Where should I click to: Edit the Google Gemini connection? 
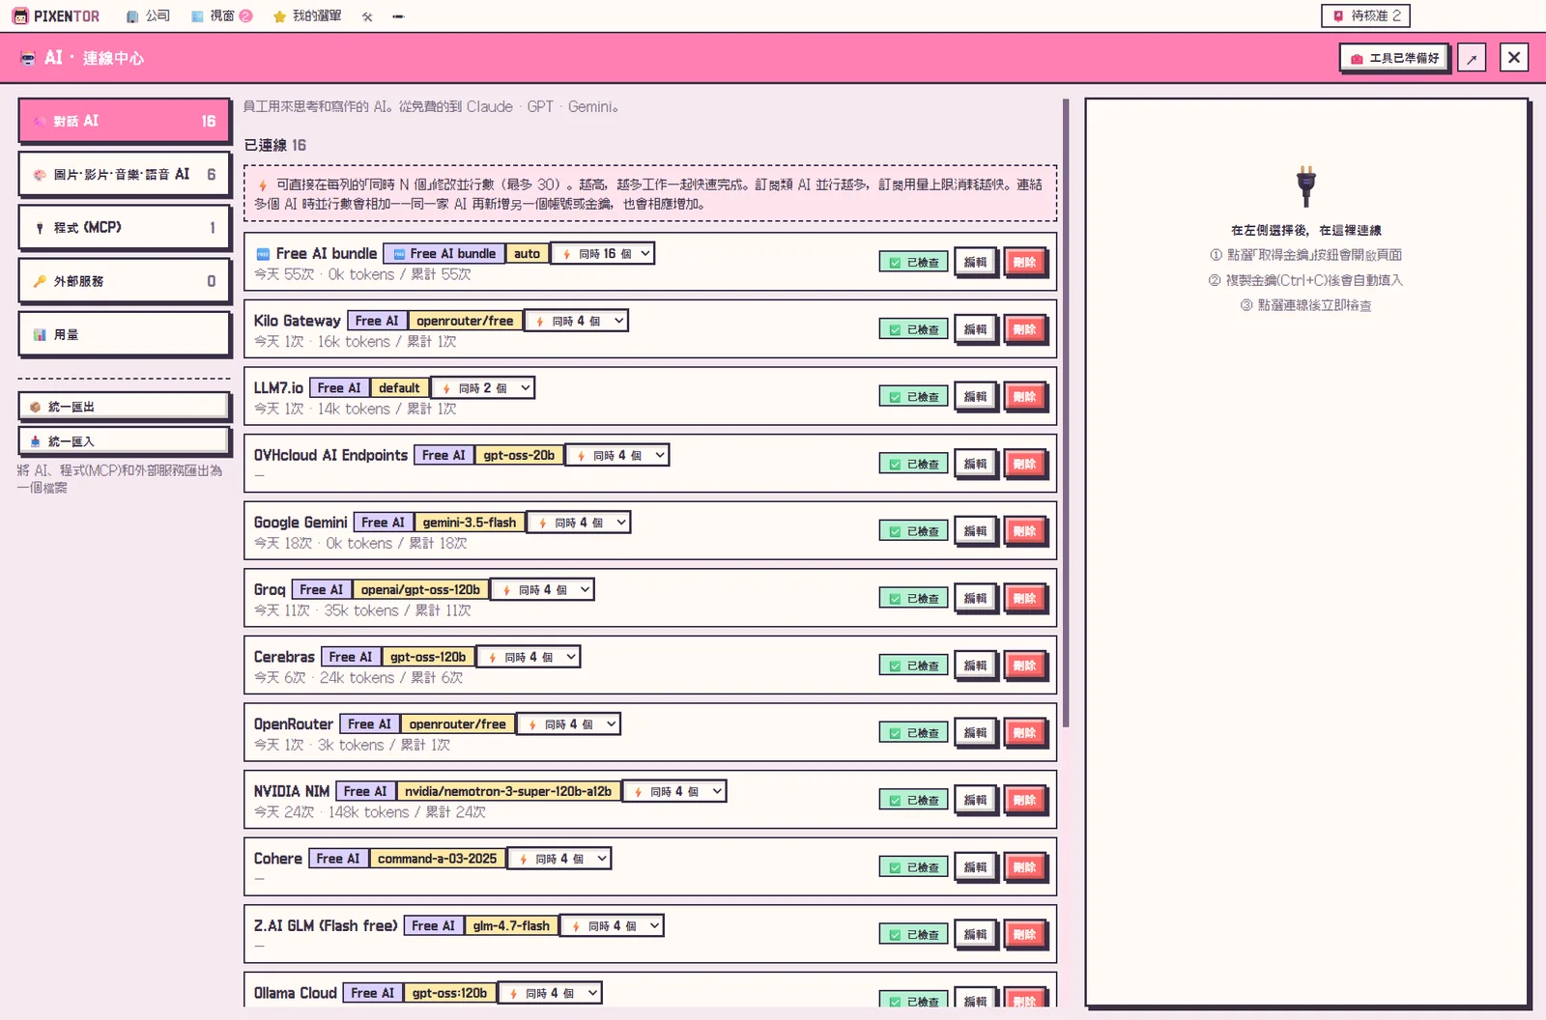coord(976,531)
